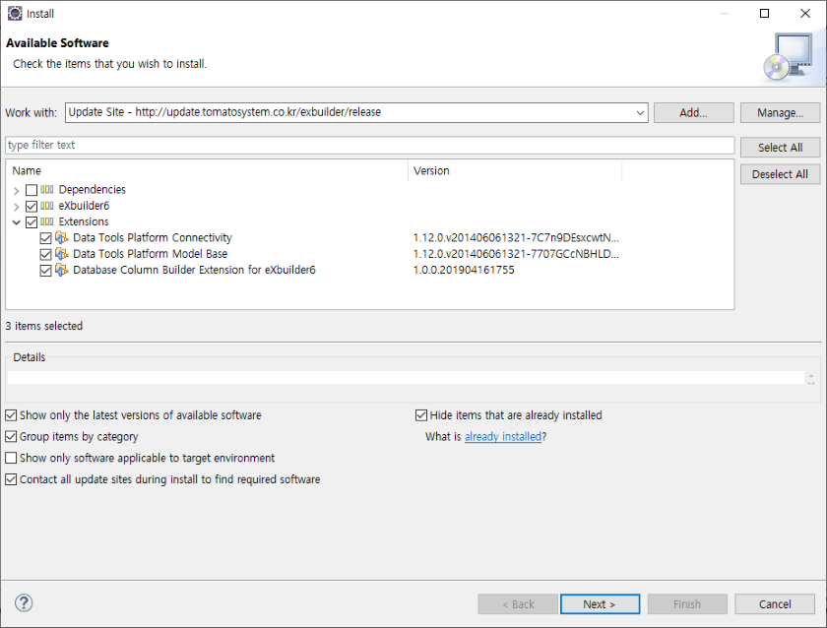This screenshot has height=628, width=827.
Task: Click the help question mark icon
Action: [25, 603]
